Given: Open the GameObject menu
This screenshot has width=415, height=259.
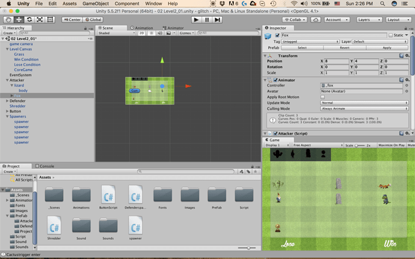Looking at the screenshot, I should 96,4.
